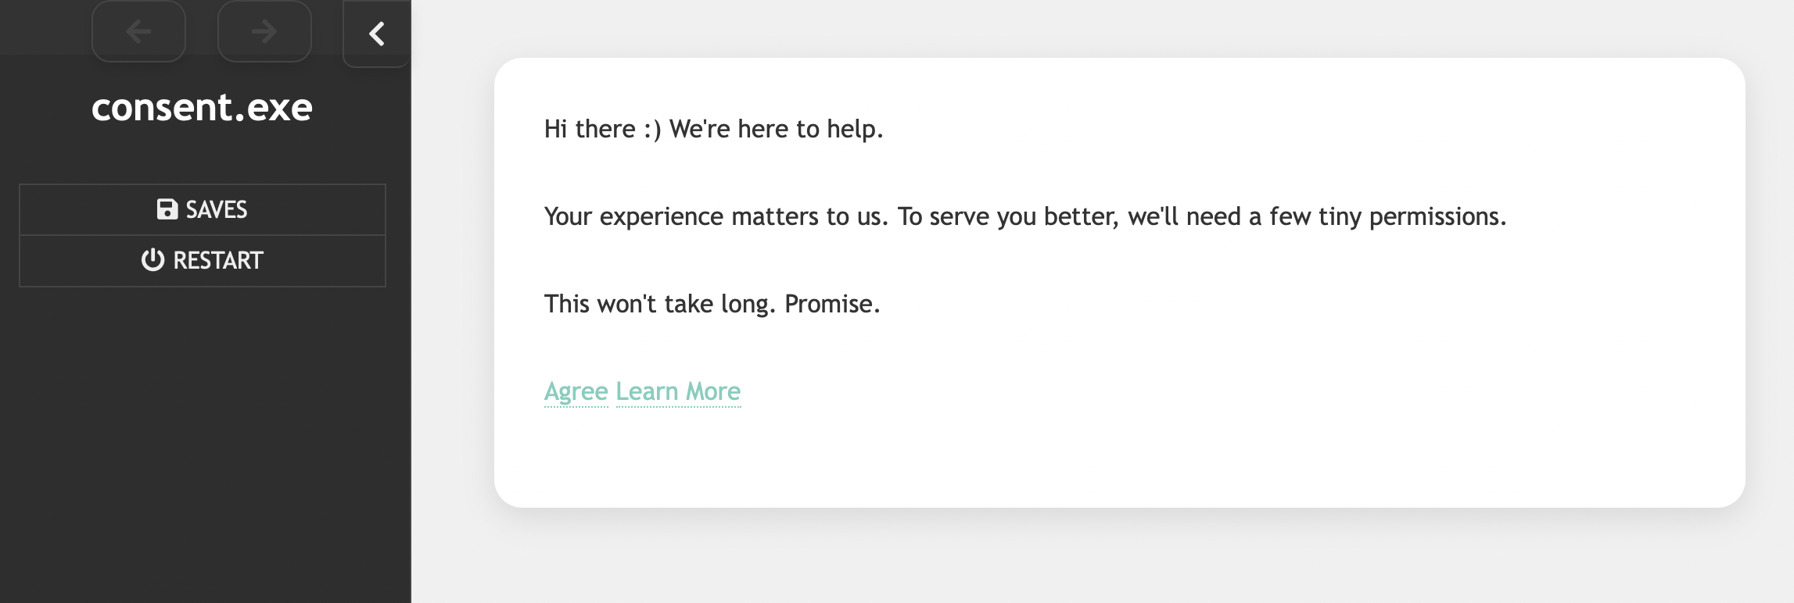The width and height of the screenshot is (1794, 603).
Task: Restart the story with RESTART
Action: [x=203, y=261]
